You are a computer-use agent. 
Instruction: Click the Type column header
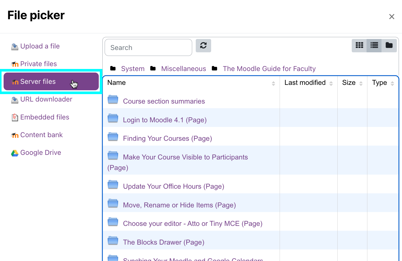click(379, 83)
